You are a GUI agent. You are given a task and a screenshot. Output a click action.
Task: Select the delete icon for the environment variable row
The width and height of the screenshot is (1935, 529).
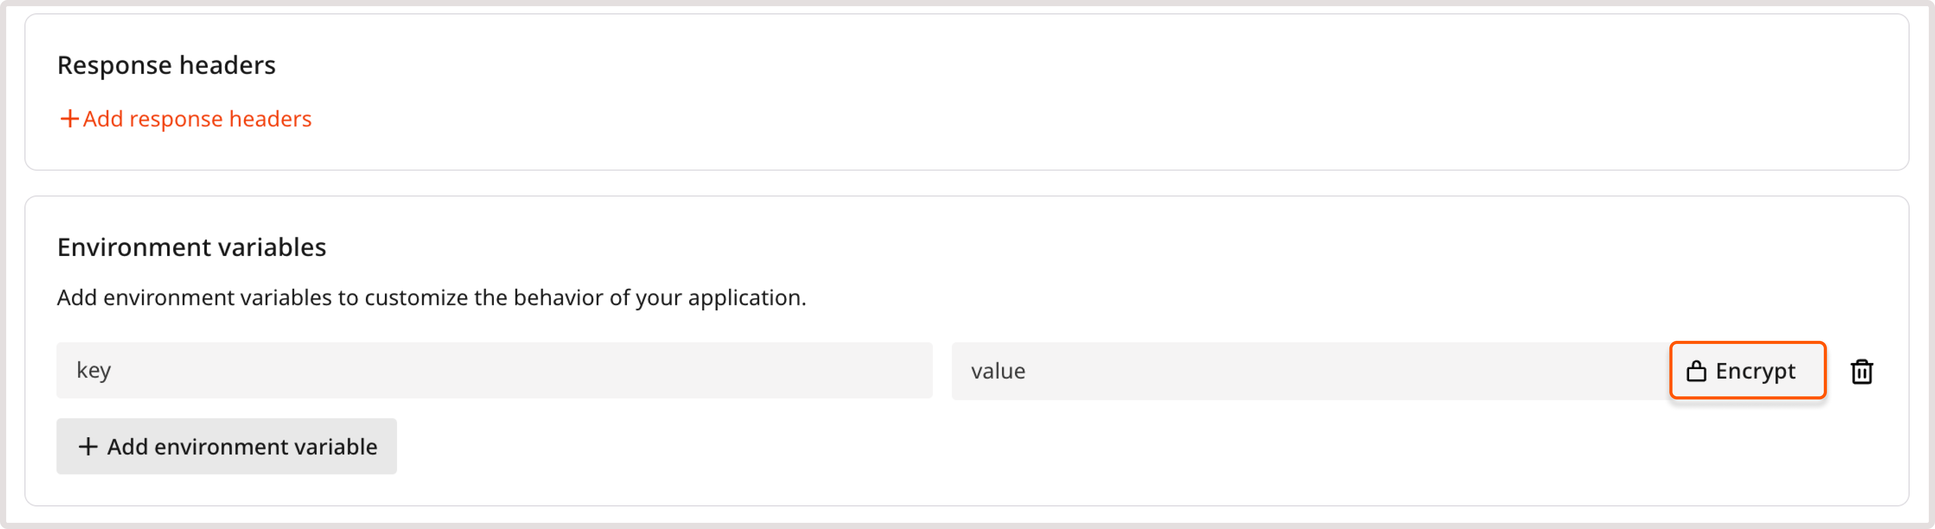point(1862,370)
